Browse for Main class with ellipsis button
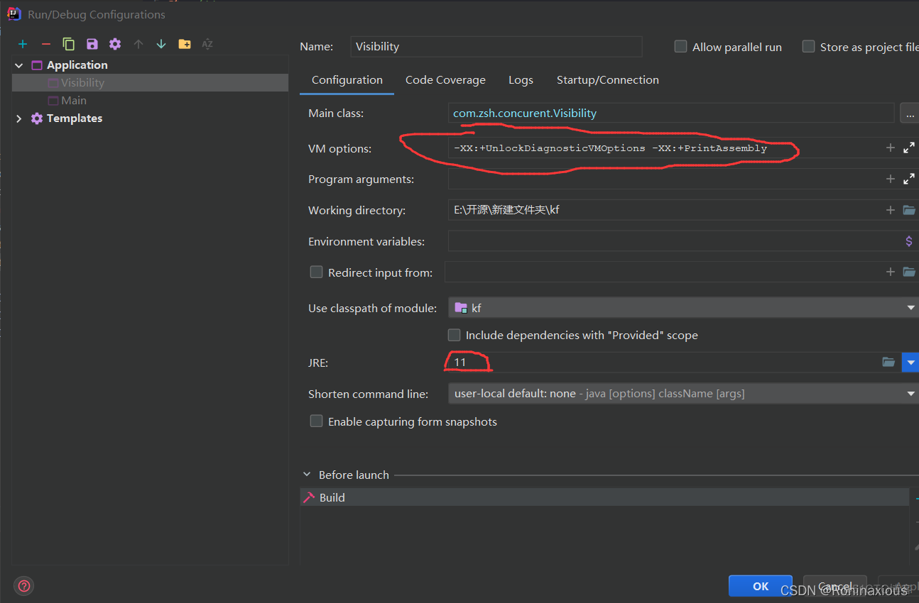 909,113
